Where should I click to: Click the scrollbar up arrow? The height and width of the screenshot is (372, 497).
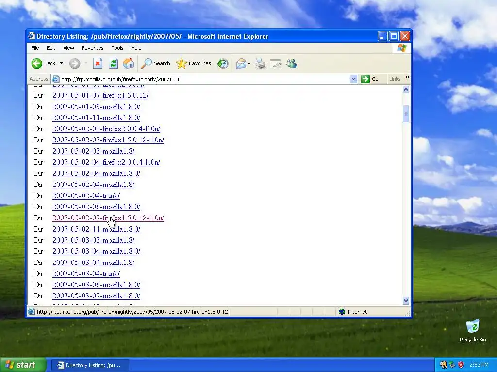coord(406,90)
